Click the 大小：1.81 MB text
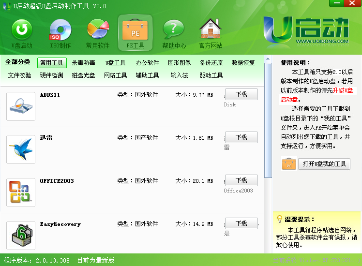Screen dimensions: 362x266 [194, 138]
